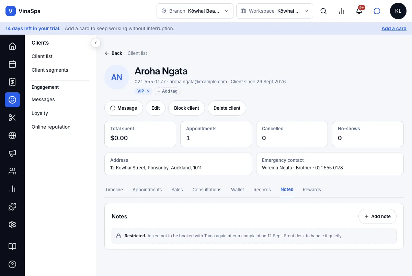The height and width of the screenshot is (276, 412).
Task: Click the Add note button
Action: (377, 216)
